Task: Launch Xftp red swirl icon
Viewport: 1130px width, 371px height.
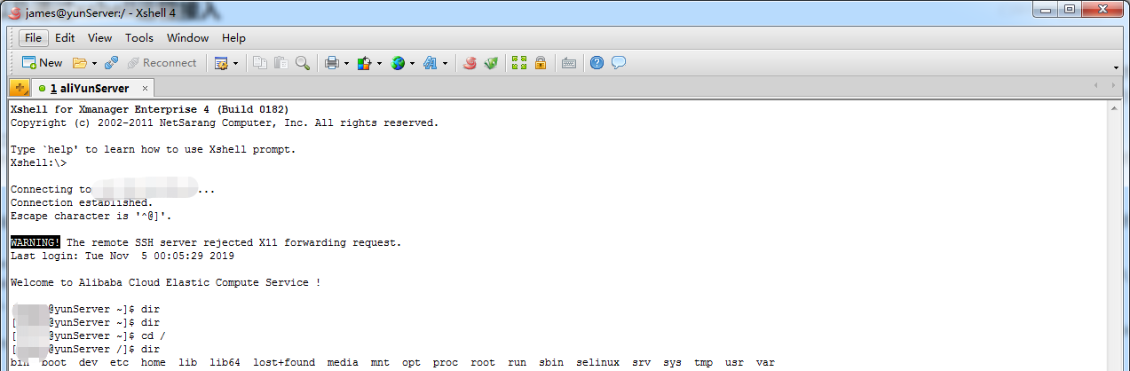Action: (470, 63)
